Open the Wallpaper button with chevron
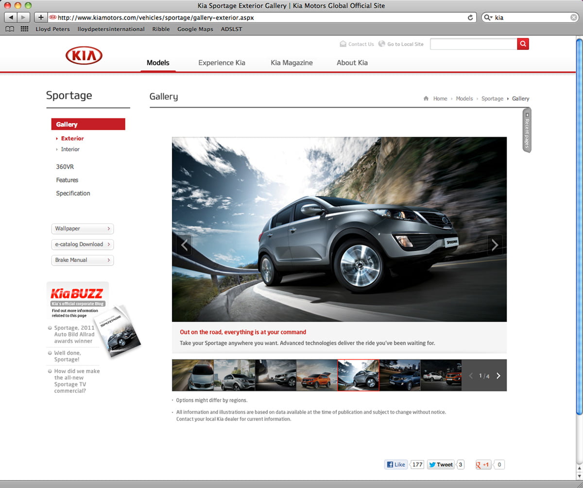583x488 pixels. point(82,228)
